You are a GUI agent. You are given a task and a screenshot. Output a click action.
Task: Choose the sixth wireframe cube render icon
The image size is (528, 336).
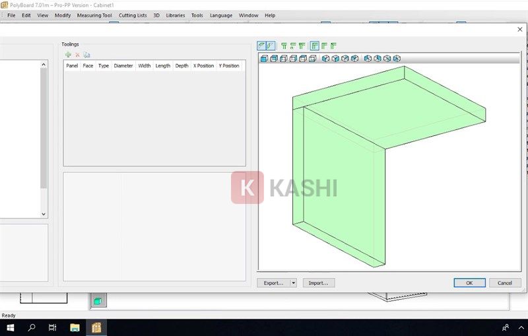click(x=312, y=59)
